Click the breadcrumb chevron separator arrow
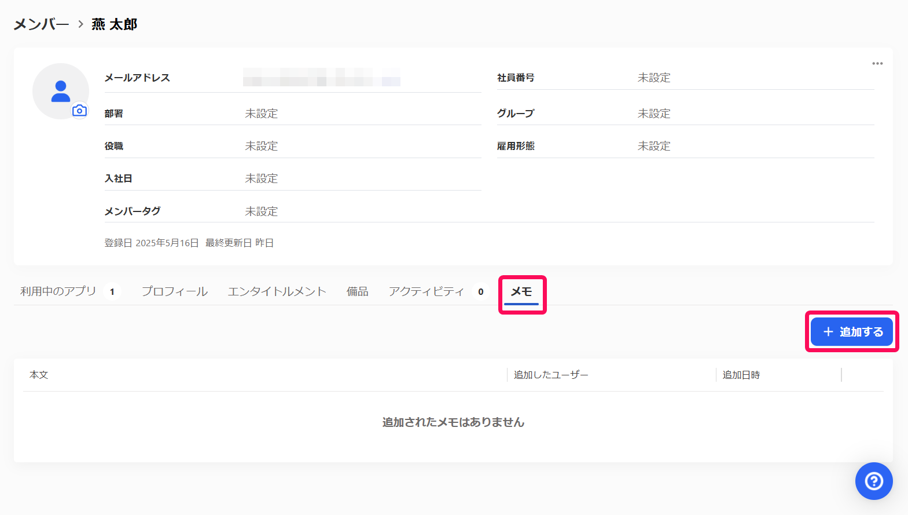 coord(80,24)
